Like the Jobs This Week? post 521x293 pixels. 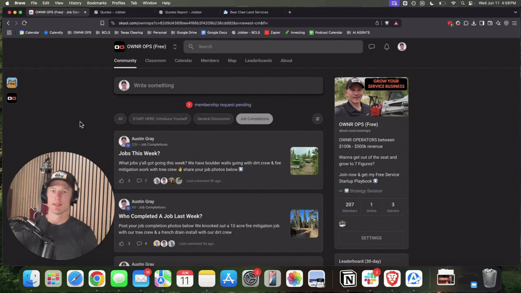121,181
